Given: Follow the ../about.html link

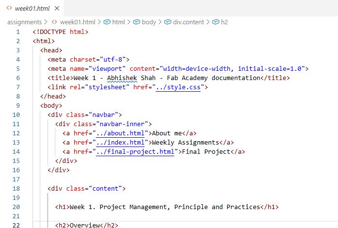Looking at the screenshot, I should (120, 133).
